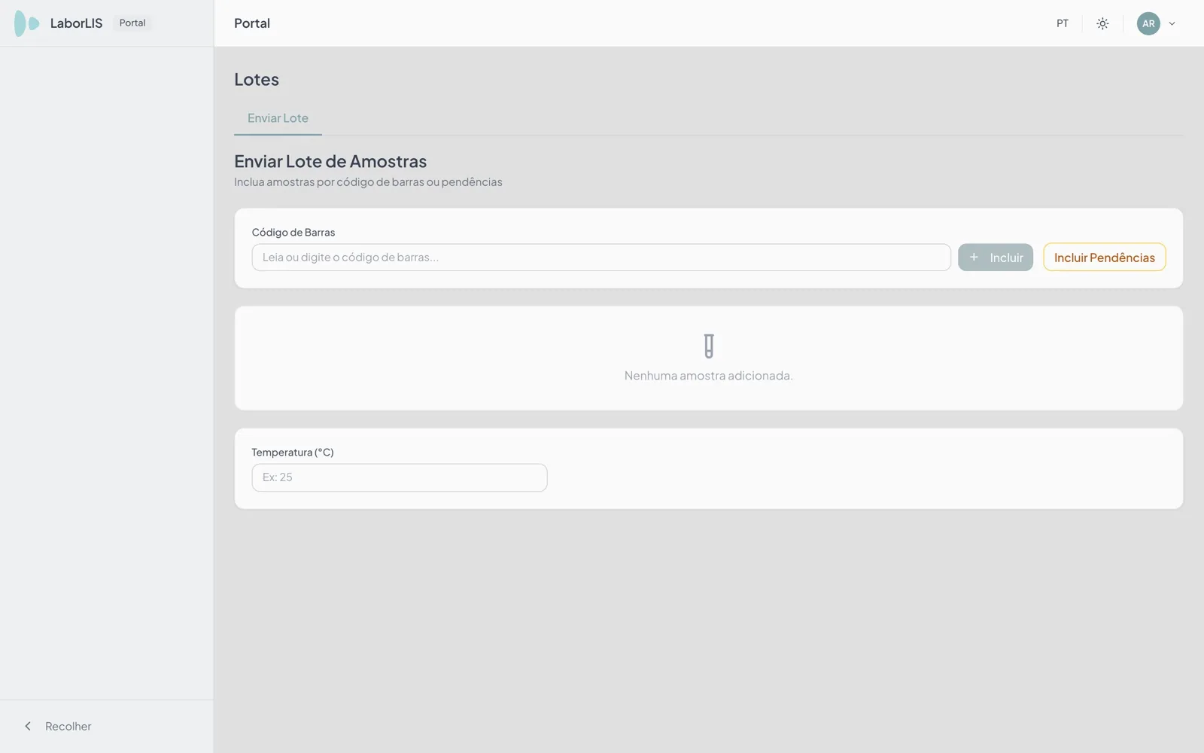The width and height of the screenshot is (1204, 753).
Task: Focus the Código de Barras input
Action: coord(601,258)
